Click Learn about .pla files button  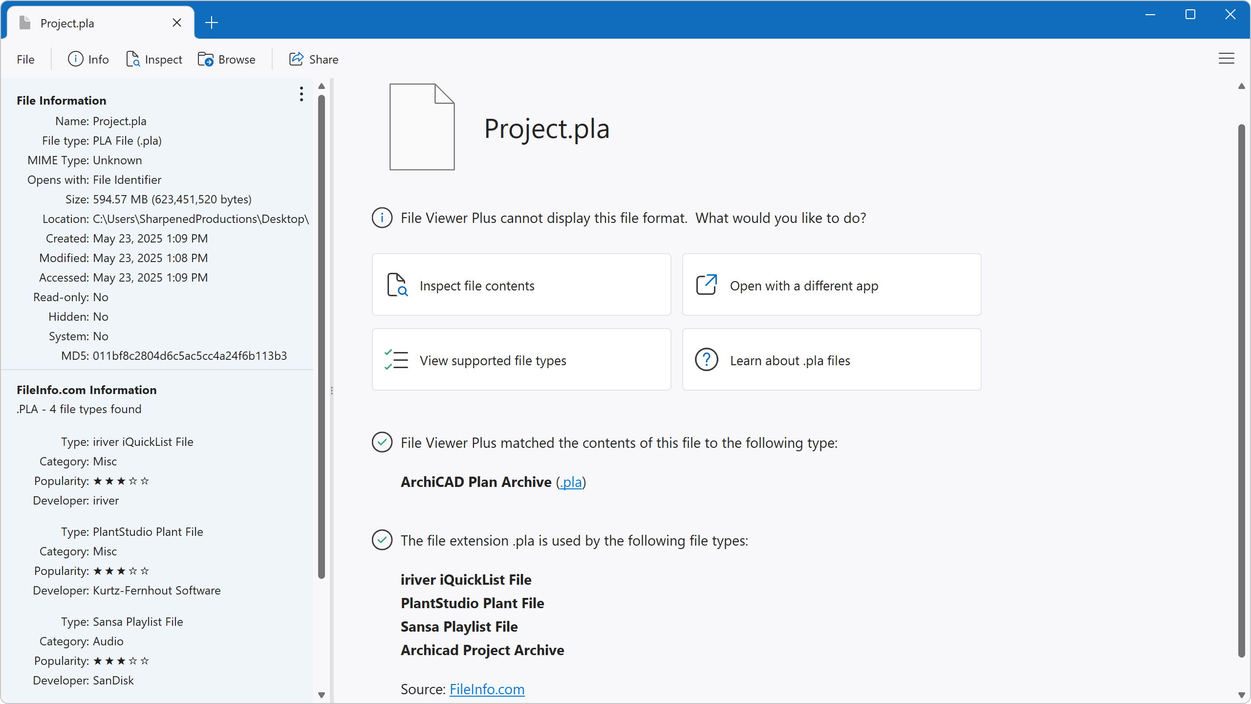click(x=831, y=360)
